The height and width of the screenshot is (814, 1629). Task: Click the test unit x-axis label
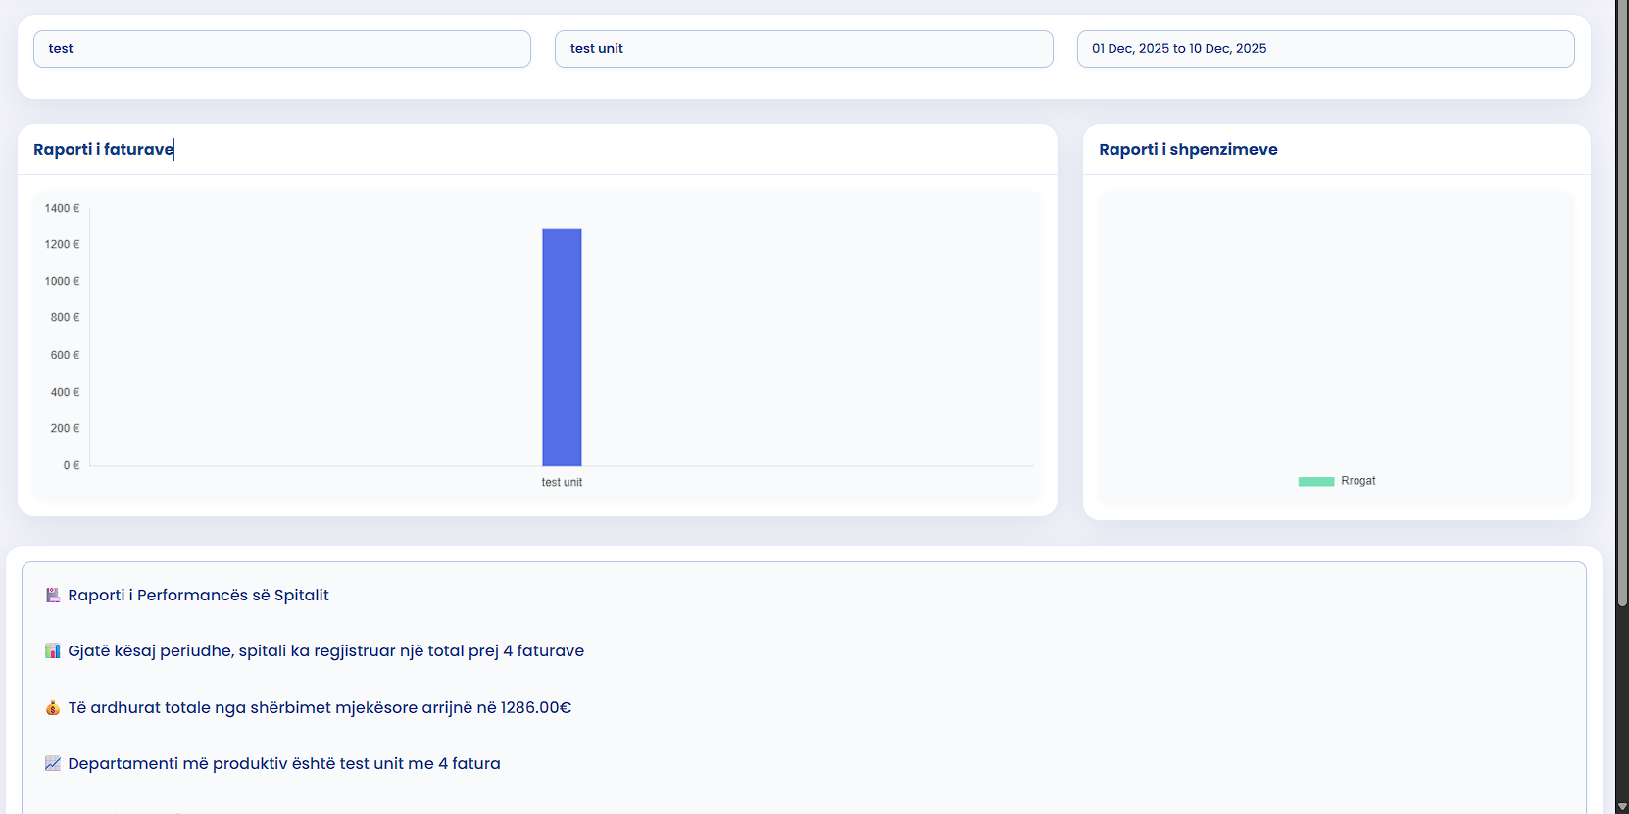pyautogui.click(x=562, y=483)
